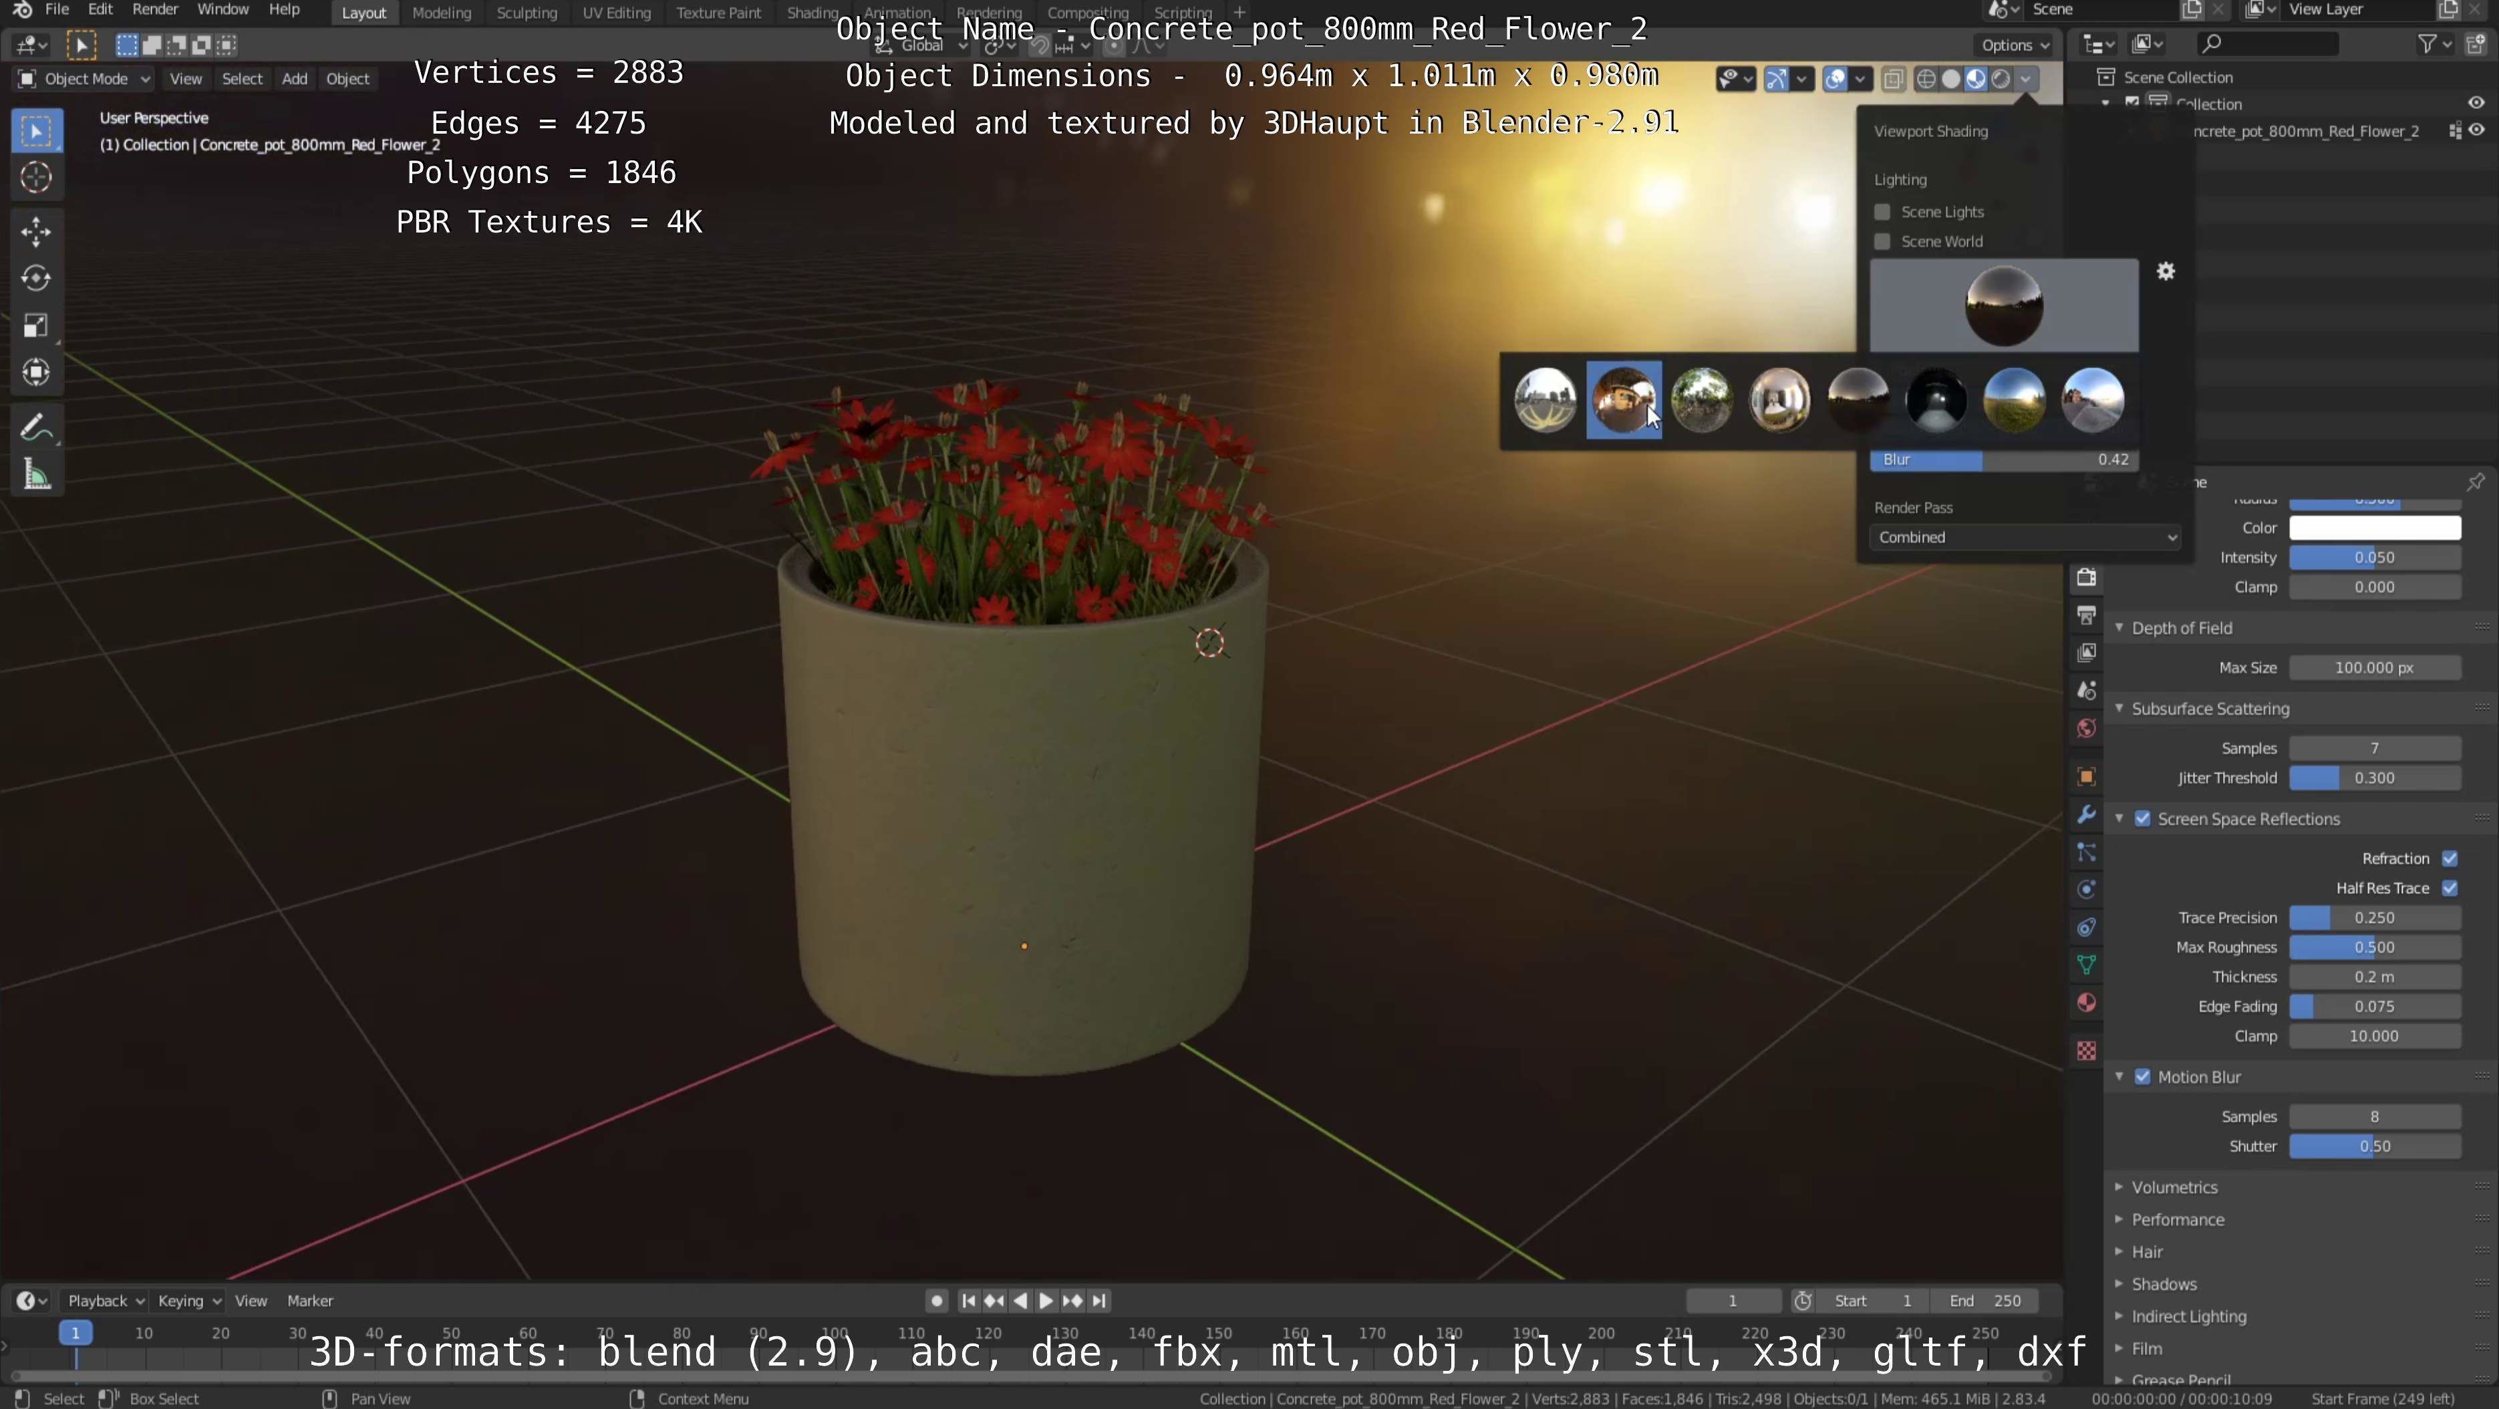Screen dimensions: 2499x1409
Task: Select the Scale tool
Action: (36, 325)
